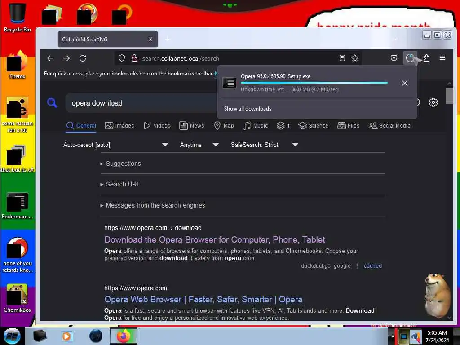Click the insecure connection padlock icon

(134, 58)
